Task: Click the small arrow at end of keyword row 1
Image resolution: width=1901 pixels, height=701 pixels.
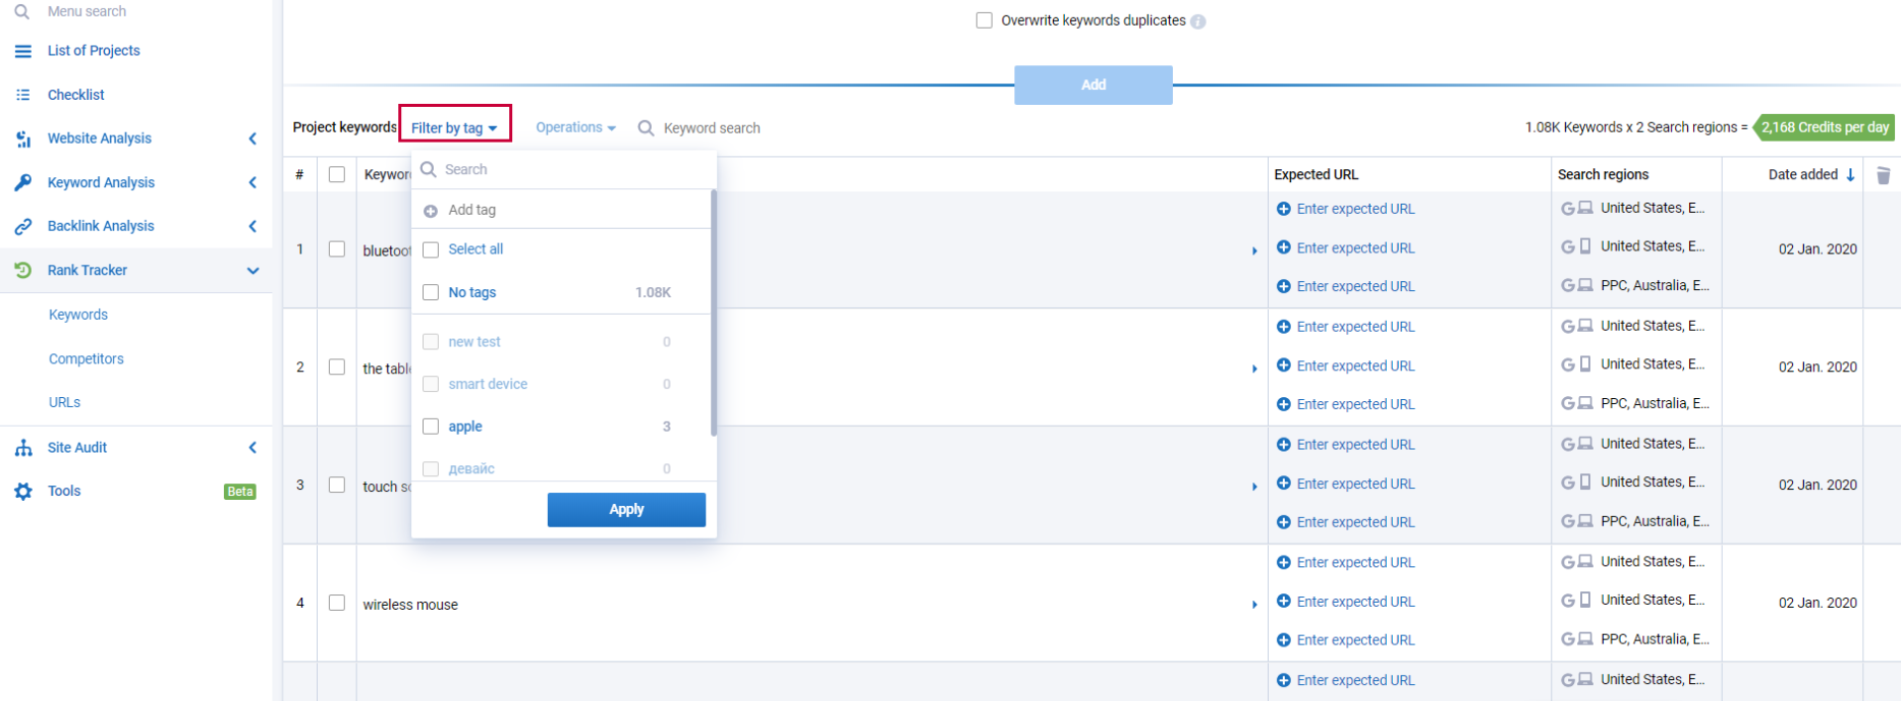Action: [1254, 251]
